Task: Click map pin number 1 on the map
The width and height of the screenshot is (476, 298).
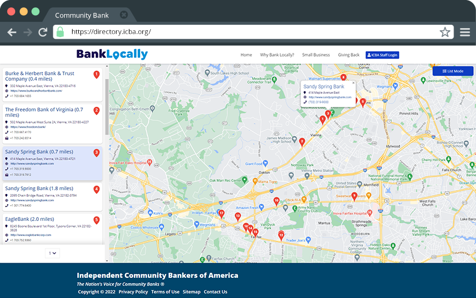Action: [x=322, y=120]
